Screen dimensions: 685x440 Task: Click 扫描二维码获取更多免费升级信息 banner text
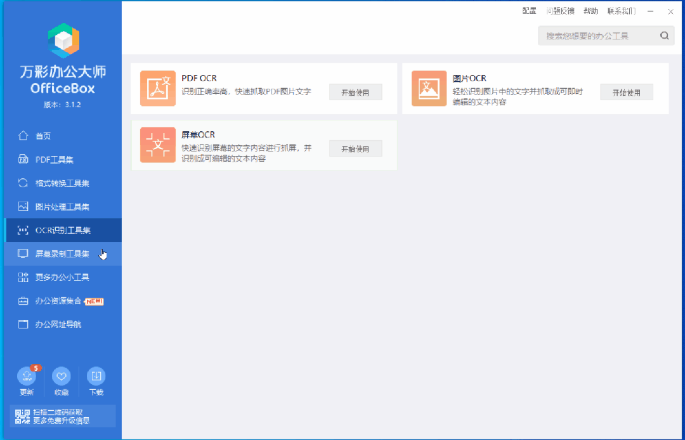tap(61, 417)
